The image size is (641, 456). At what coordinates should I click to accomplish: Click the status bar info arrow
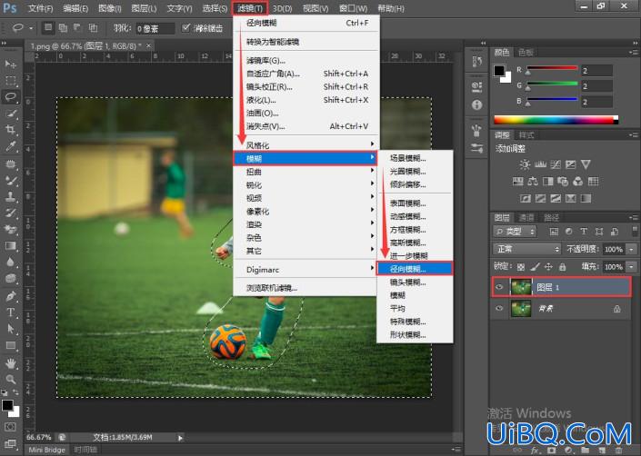(x=180, y=438)
